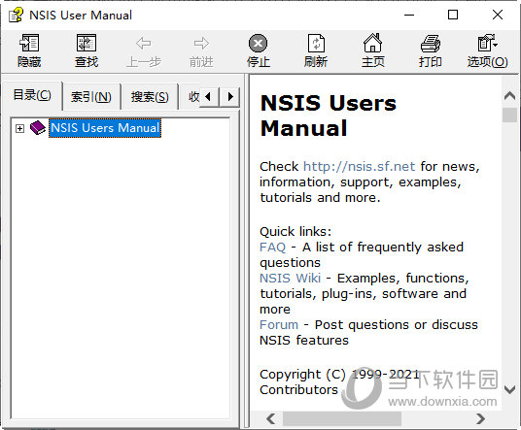Open the NSIS Wiki link
Image resolution: width=521 pixels, height=430 pixels.
tap(290, 278)
